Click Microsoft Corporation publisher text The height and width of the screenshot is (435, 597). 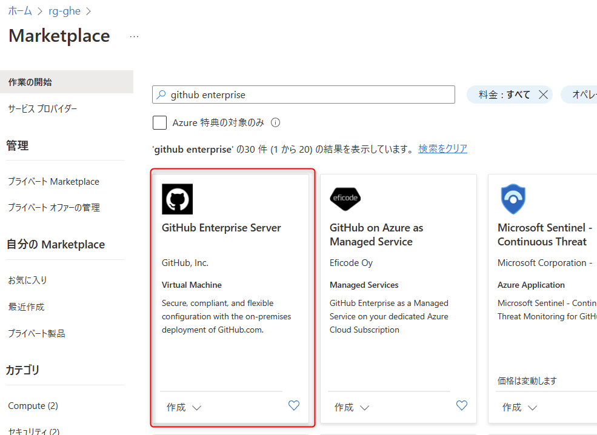[545, 262]
